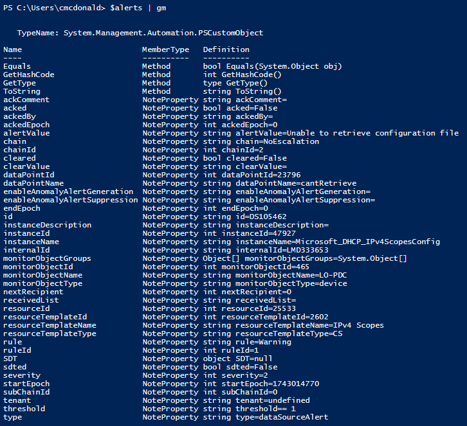Click the $alerts | gm command text
Image resolution: width=467 pixels, height=426 pixels.
pyautogui.click(x=138, y=8)
